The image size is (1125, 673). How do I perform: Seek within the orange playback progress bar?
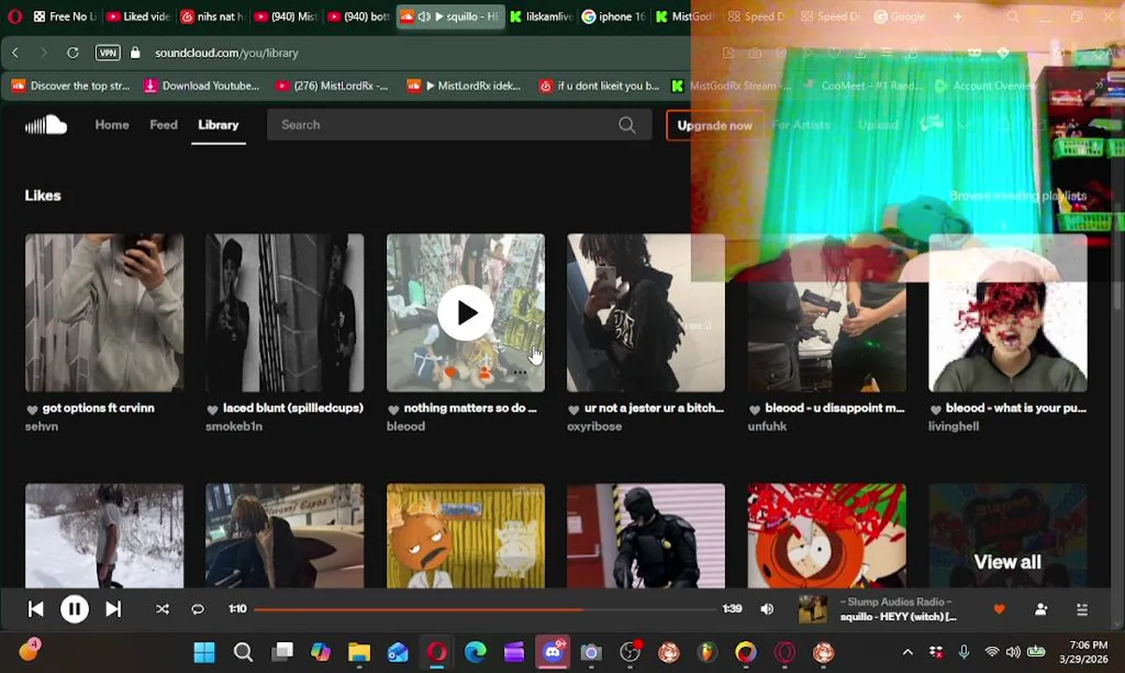coord(485,609)
